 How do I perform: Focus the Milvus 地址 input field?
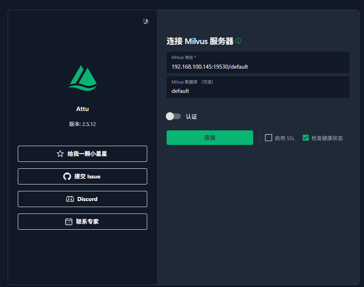pos(258,63)
